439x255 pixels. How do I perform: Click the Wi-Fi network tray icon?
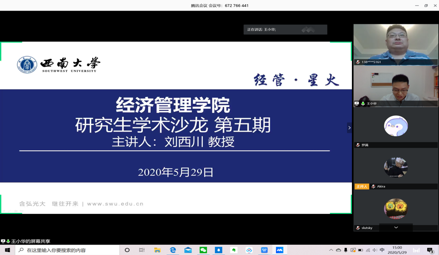pos(368,250)
